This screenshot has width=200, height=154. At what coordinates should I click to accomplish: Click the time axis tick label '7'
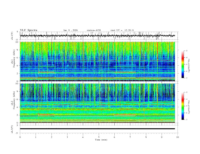[130, 137]
